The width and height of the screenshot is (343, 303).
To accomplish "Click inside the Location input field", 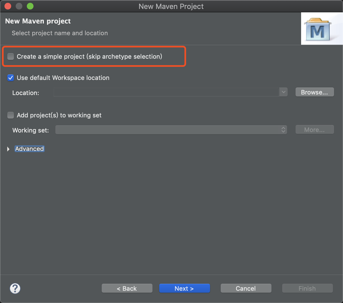I will 166,92.
